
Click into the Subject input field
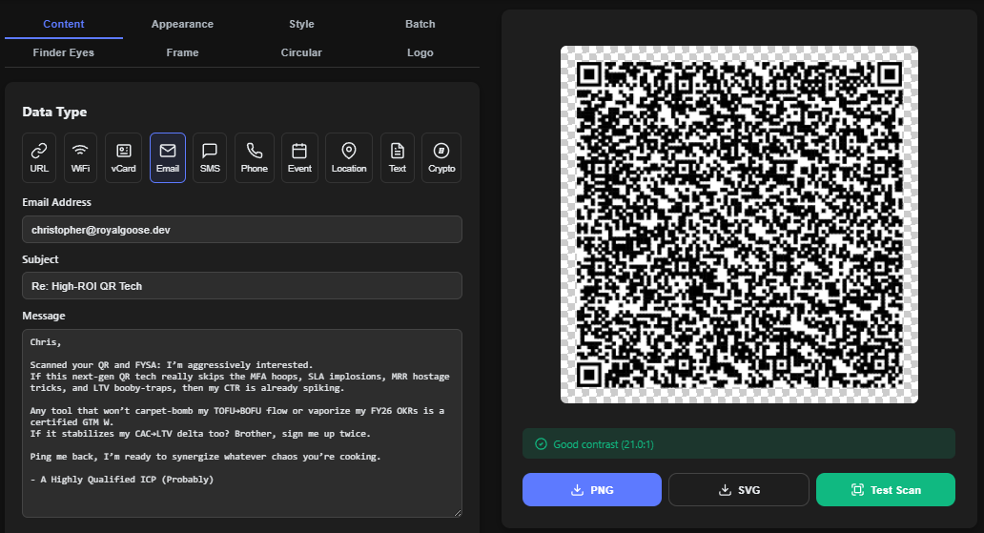pos(242,286)
